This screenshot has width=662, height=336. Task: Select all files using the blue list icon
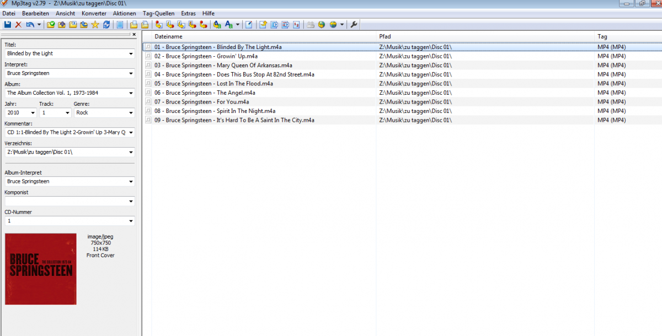[120, 25]
